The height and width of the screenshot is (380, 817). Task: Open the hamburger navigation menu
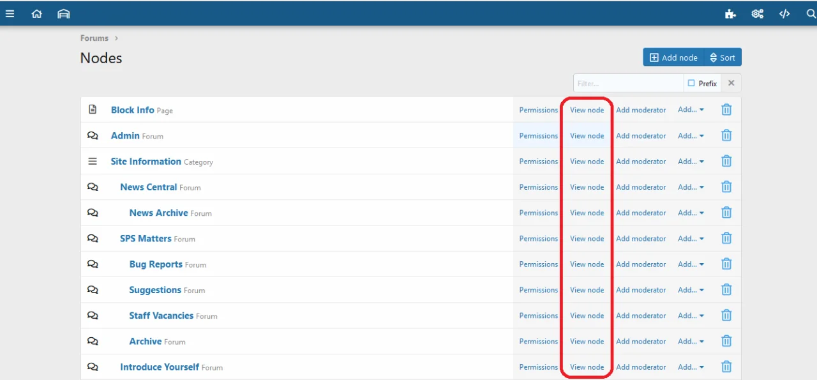click(10, 13)
